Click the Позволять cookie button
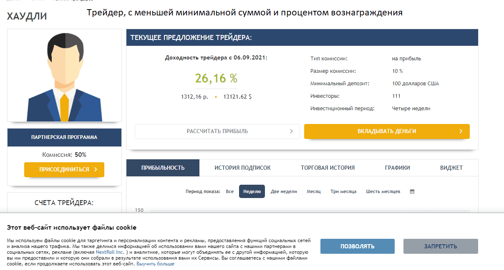Image resolution: width=504 pixels, height=270 pixels. (358, 246)
